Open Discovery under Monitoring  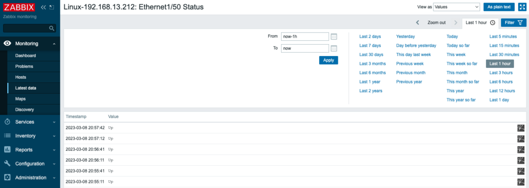point(25,110)
